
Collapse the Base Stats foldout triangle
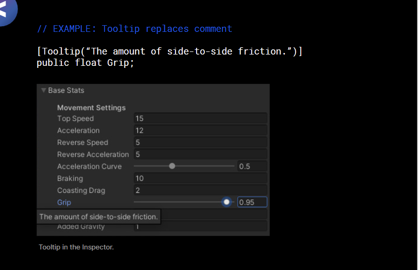click(x=43, y=91)
